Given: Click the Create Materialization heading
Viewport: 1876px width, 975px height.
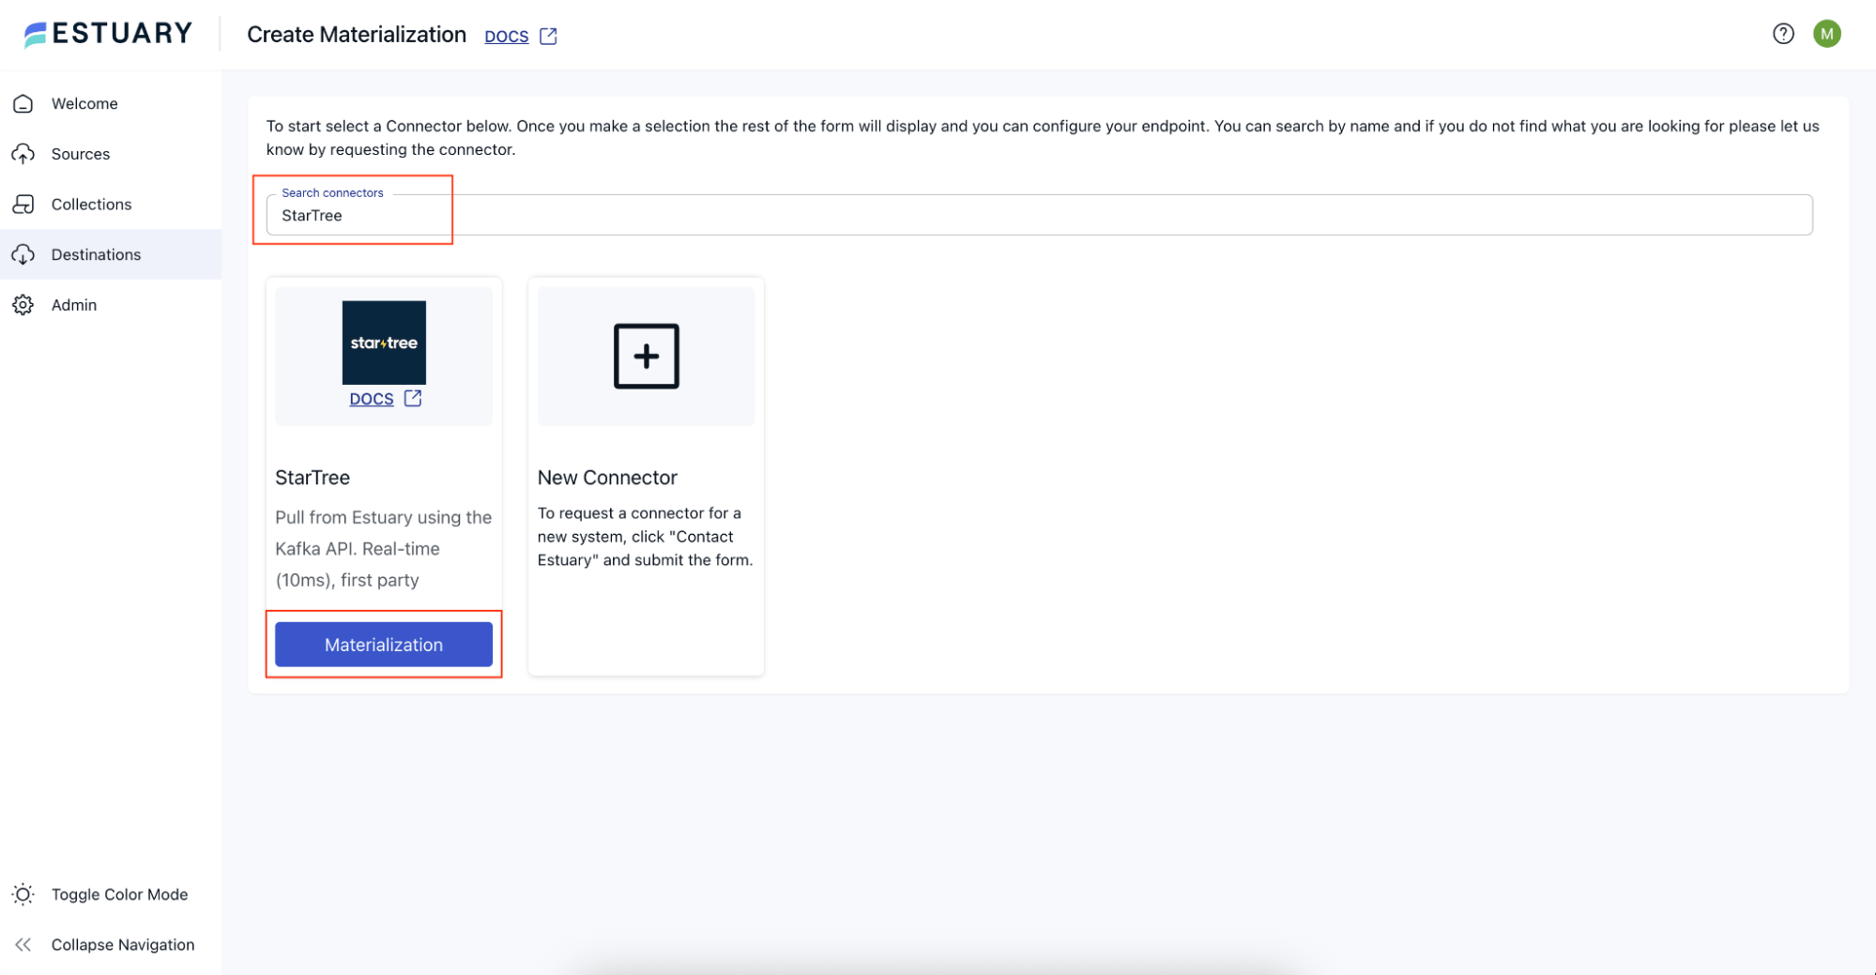Looking at the screenshot, I should 357,35.
